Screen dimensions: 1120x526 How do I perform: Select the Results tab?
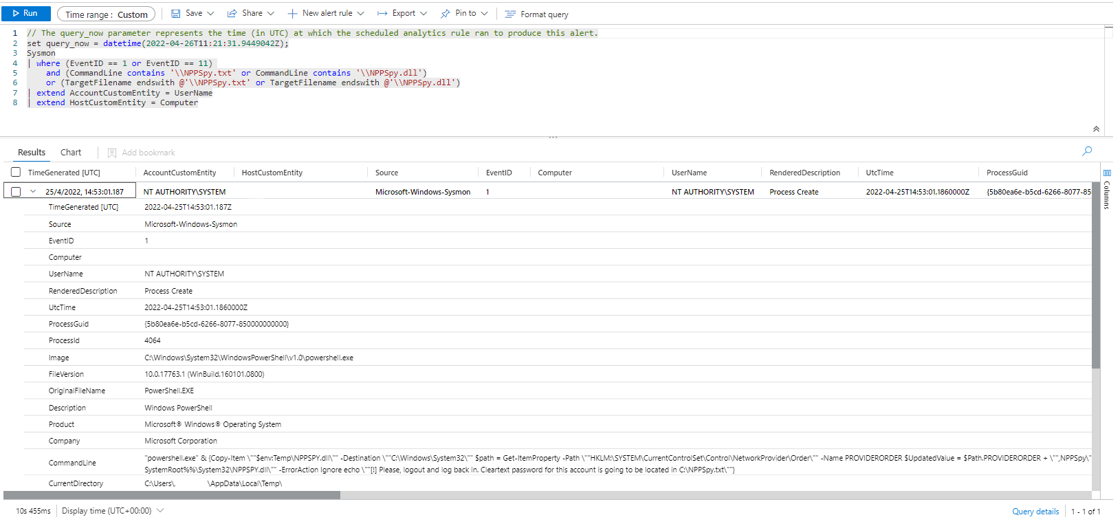tap(32, 153)
